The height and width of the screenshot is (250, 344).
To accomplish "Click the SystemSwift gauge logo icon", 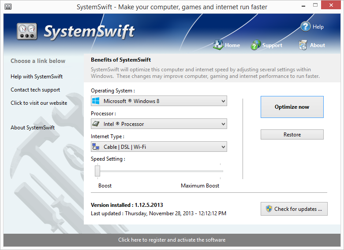I will pos(28,31).
